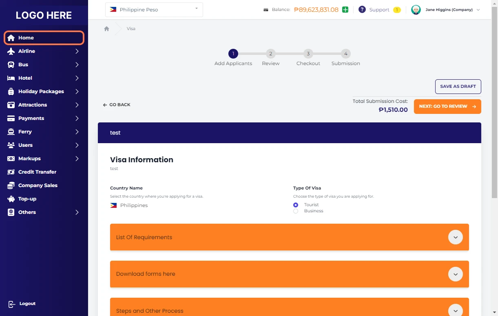
Task: Click Jane Higgins profile avatar
Action: (416, 10)
